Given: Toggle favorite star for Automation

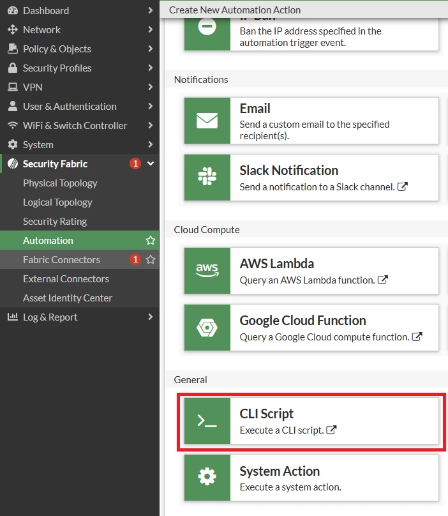Looking at the screenshot, I should point(151,240).
